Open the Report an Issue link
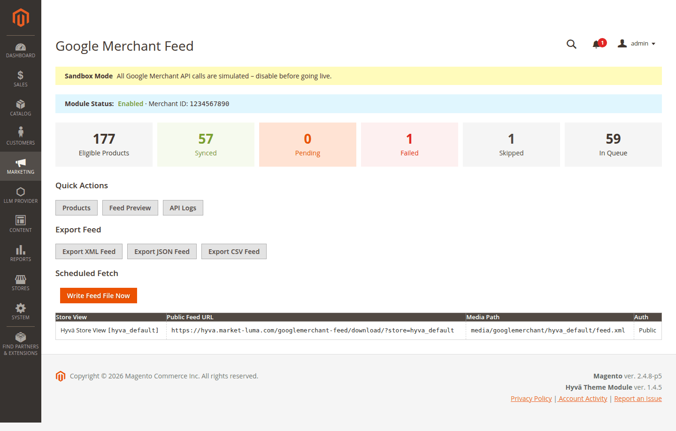The image size is (676, 431). point(638,399)
